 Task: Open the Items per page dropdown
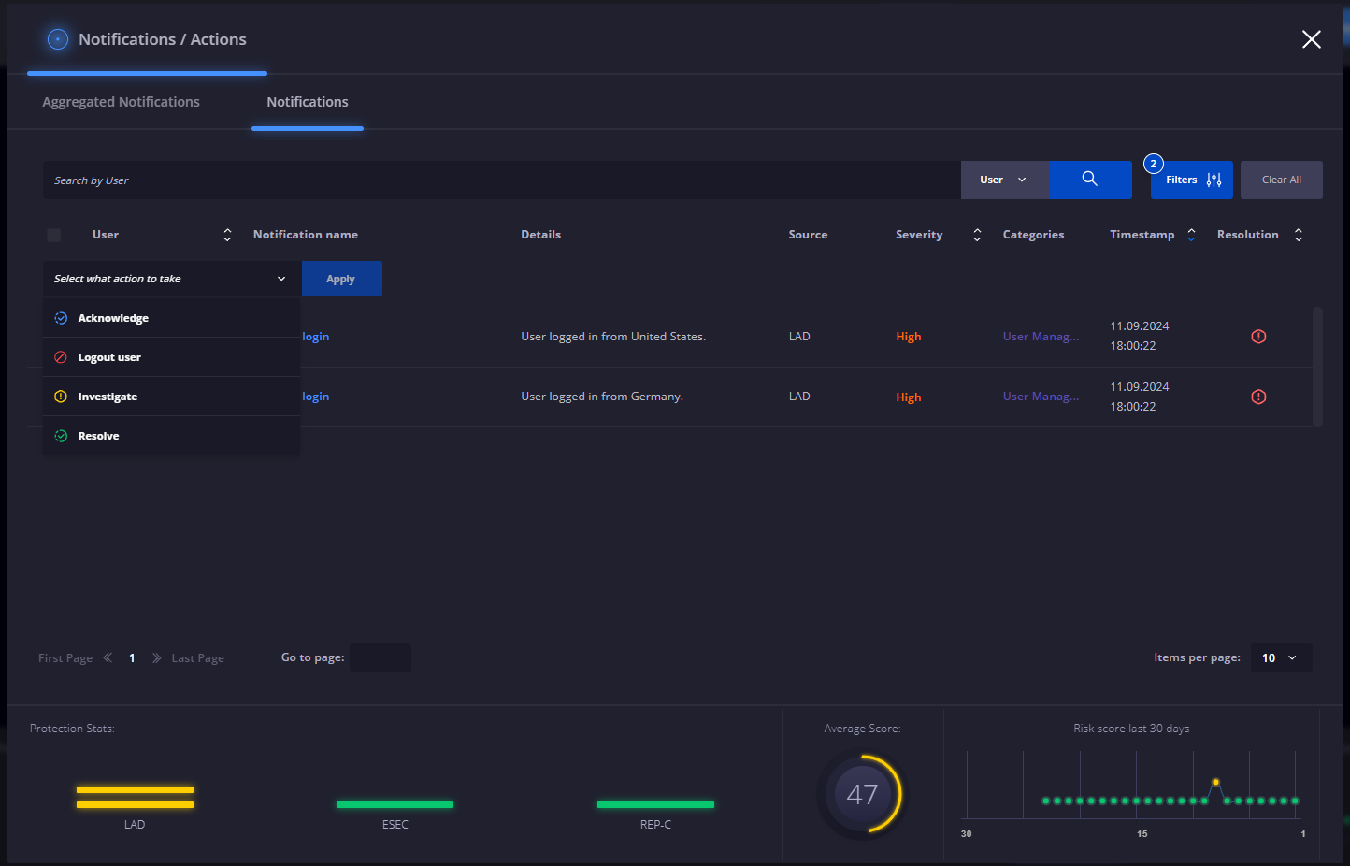1281,657
